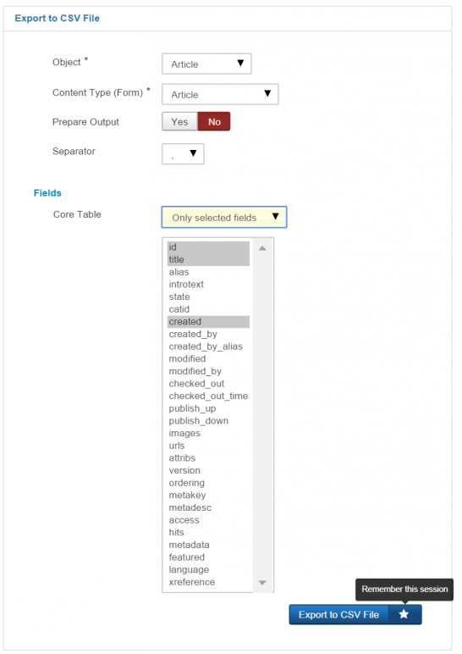Viewport: 462px width, 654px height.
Task: Click the Export to CSV File button
Action: pos(338,614)
